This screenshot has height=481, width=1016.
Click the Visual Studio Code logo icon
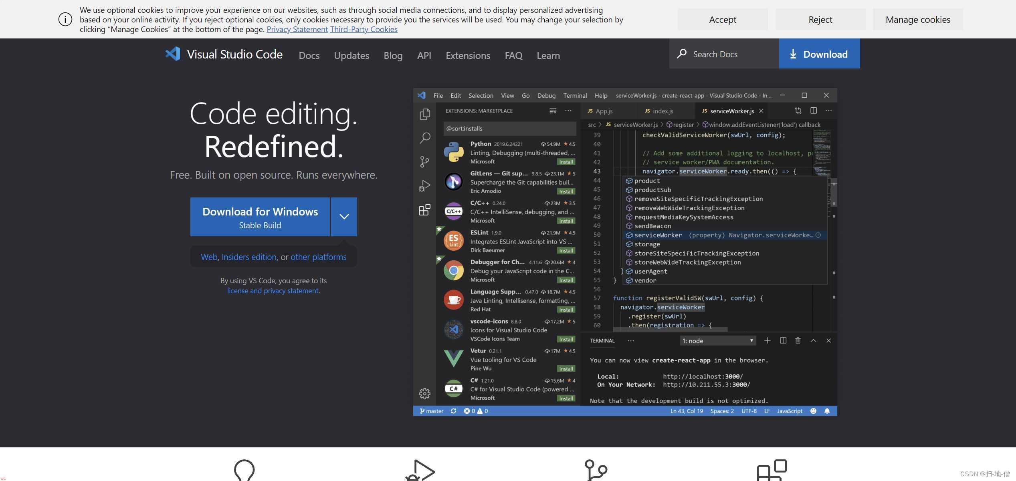173,54
